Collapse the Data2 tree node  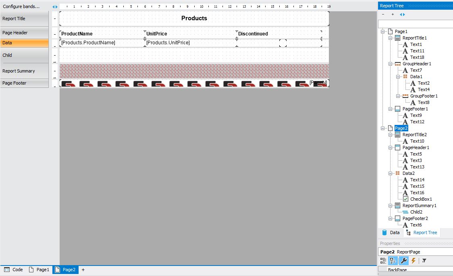click(390, 173)
